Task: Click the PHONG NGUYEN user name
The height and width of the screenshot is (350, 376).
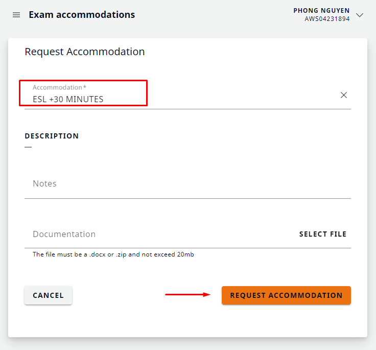Action: point(321,11)
